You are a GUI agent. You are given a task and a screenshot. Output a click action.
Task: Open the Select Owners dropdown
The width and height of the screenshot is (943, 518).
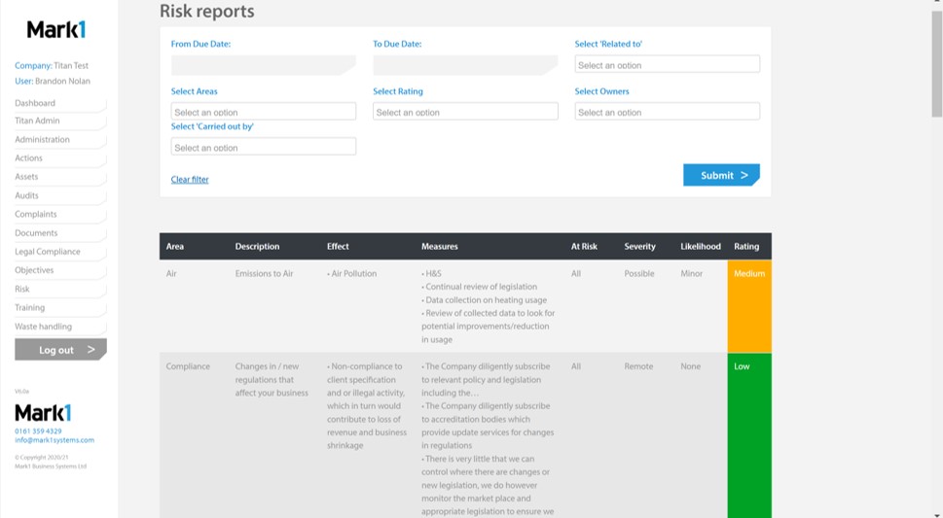pyautogui.click(x=667, y=112)
